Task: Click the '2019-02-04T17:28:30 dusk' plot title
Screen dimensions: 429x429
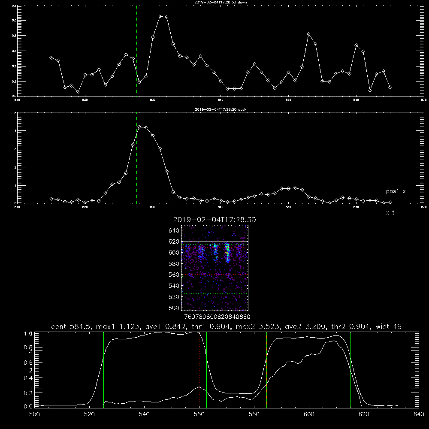Action: (221, 109)
